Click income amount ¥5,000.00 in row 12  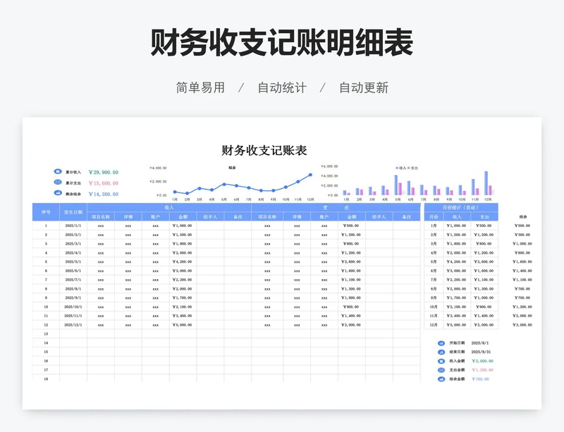coord(183,325)
